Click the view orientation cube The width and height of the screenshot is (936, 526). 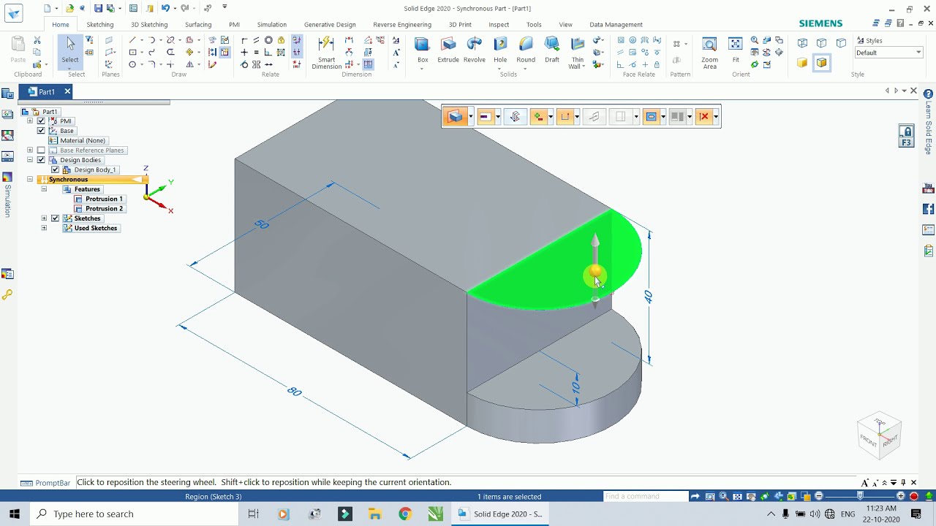pyautogui.click(x=880, y=435)
